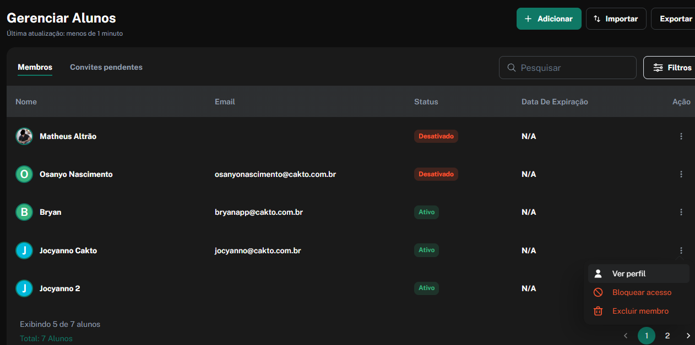The height and width of the screenshot is (345, 695).
Task: Open the three-dot menu in Bryan's row
Action: pyautogui.click(x=681, y=212)
